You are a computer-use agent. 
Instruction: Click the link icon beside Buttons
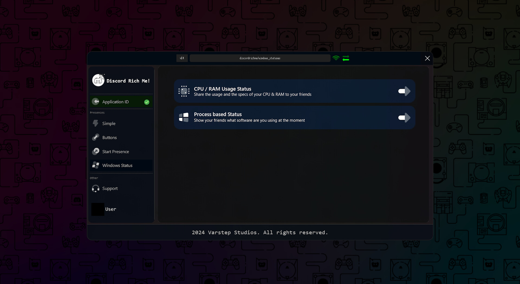tap(95, 137)
